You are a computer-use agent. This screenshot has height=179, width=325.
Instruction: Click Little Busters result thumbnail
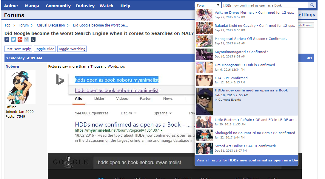point(204,122)
